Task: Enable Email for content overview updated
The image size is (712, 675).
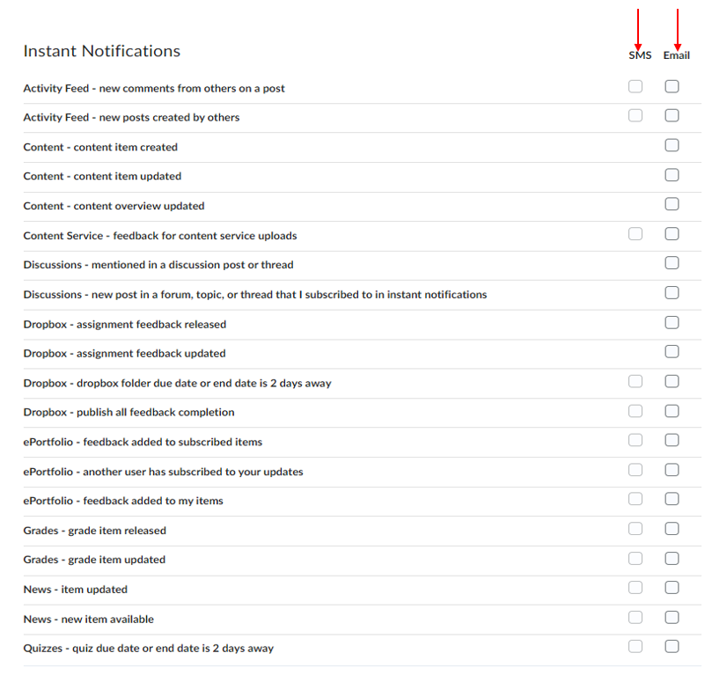Action: tap(672, 204)
